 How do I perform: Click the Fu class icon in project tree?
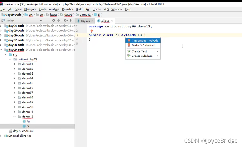24,121
